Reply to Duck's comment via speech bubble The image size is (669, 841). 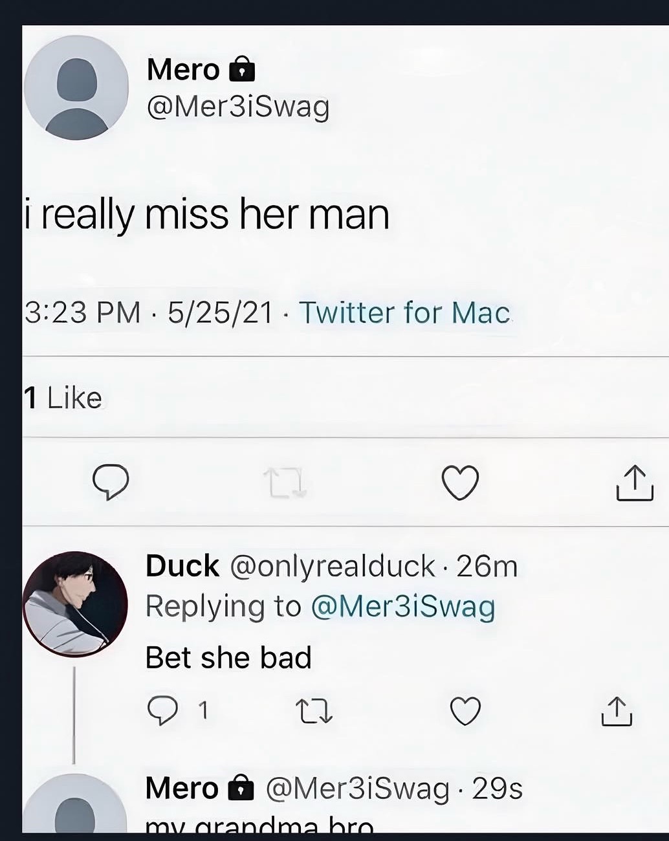point(161,711)
